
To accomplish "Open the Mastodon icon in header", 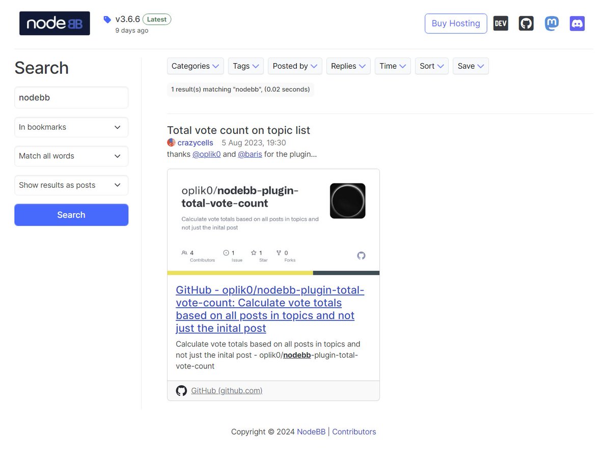I will [x=552, y=23].
